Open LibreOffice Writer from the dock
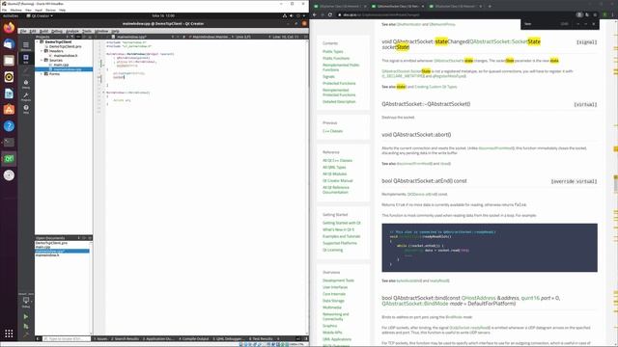Image resolution: width=618 pixels, height=347 pixels. click(9, 93)
